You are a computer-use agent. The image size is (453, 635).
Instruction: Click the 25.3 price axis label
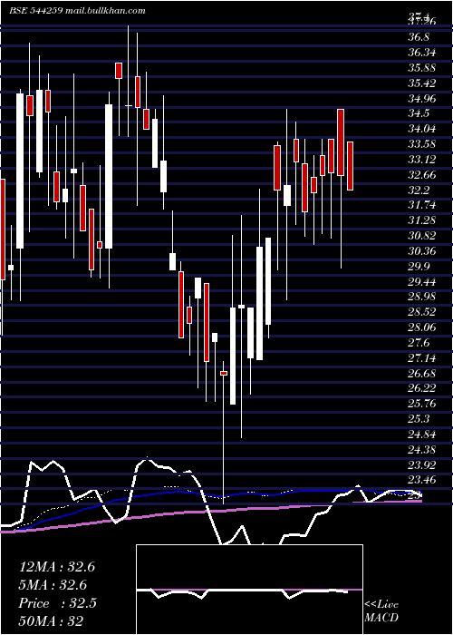(x=419, y=419)
